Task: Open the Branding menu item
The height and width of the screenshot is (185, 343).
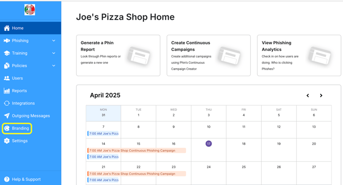Action: coord(17,128)
